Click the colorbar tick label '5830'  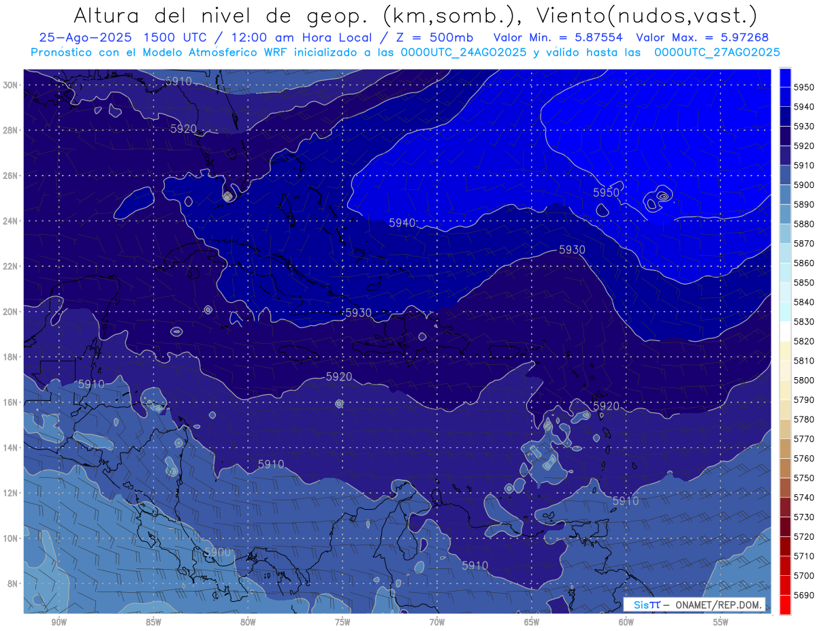pyautogui.click(x=804, y=321)
